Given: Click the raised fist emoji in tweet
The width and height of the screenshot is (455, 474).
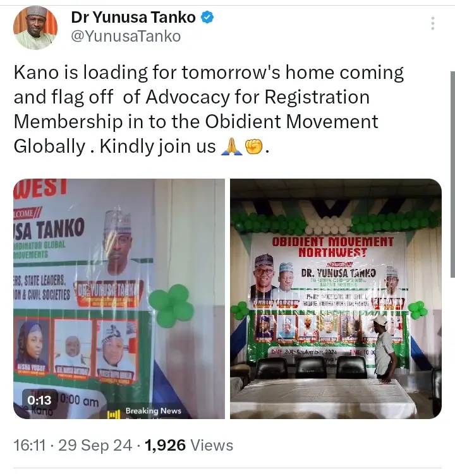Looking at the screenshot, I should [253, 146].
